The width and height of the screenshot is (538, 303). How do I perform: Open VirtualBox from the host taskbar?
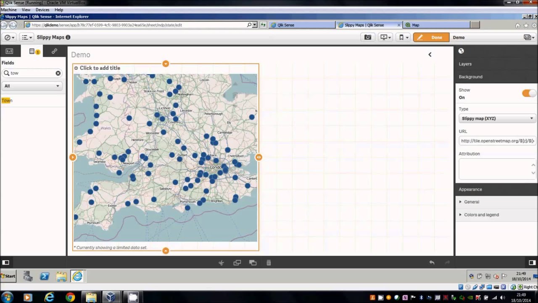pyautogui.click(x=111, y=298)
